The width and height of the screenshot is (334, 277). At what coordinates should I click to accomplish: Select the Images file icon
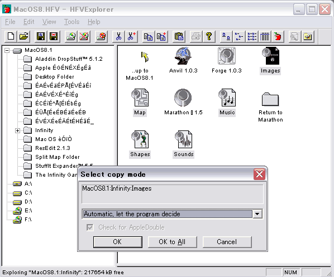tap(270, 56)
